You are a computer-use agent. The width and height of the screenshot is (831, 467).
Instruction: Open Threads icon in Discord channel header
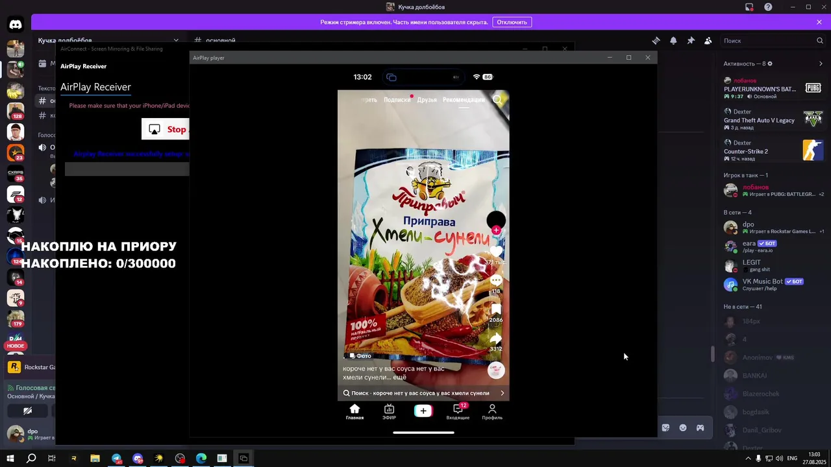point(656,40)
